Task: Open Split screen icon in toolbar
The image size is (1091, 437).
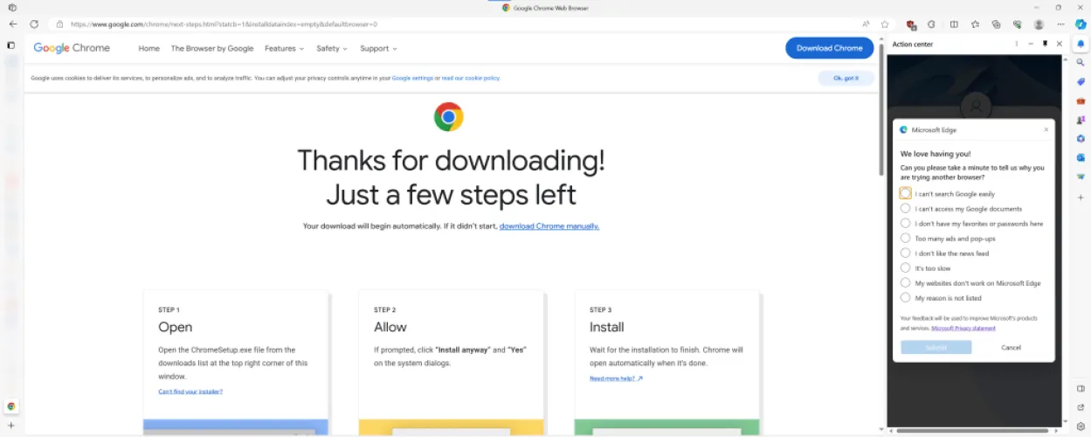Action: pyautogui.click(x=954, y=24)
